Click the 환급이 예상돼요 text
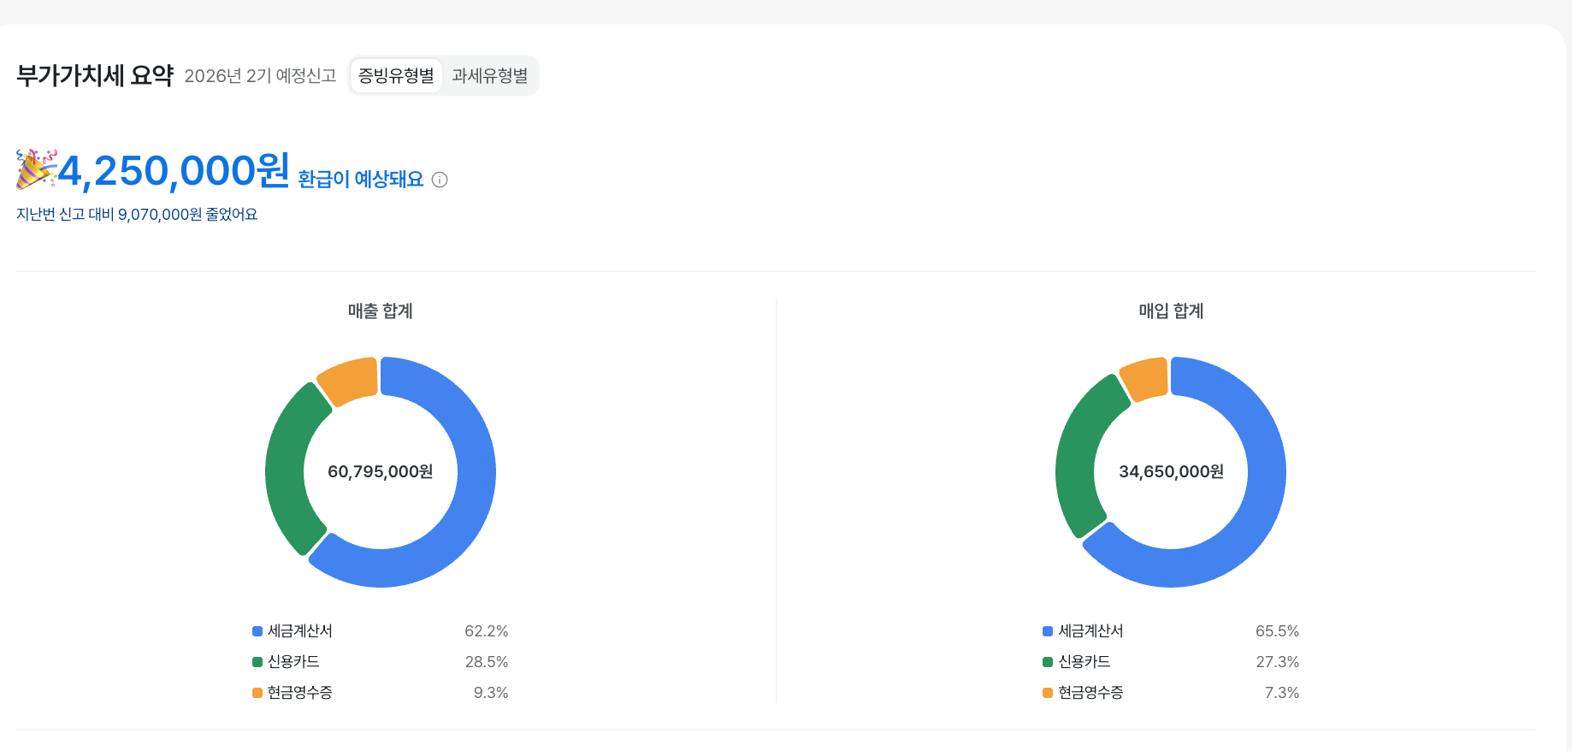Viewport: 1572px width, 751px height. [x=361, y=179]
